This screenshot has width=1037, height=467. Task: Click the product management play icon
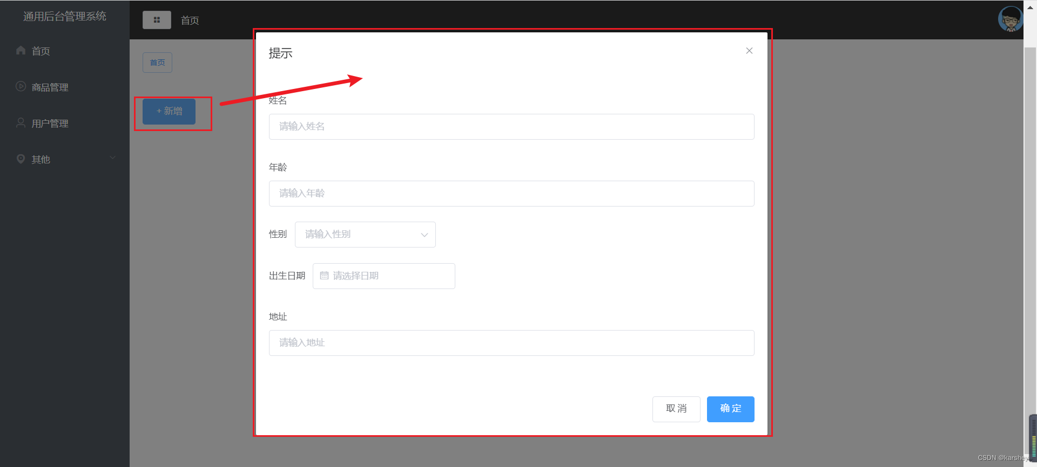[21, 86]
